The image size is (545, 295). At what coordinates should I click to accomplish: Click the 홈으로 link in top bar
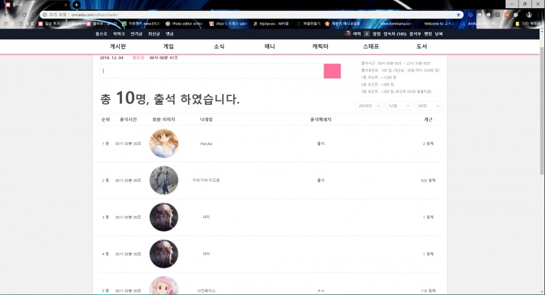pos(102,33)
